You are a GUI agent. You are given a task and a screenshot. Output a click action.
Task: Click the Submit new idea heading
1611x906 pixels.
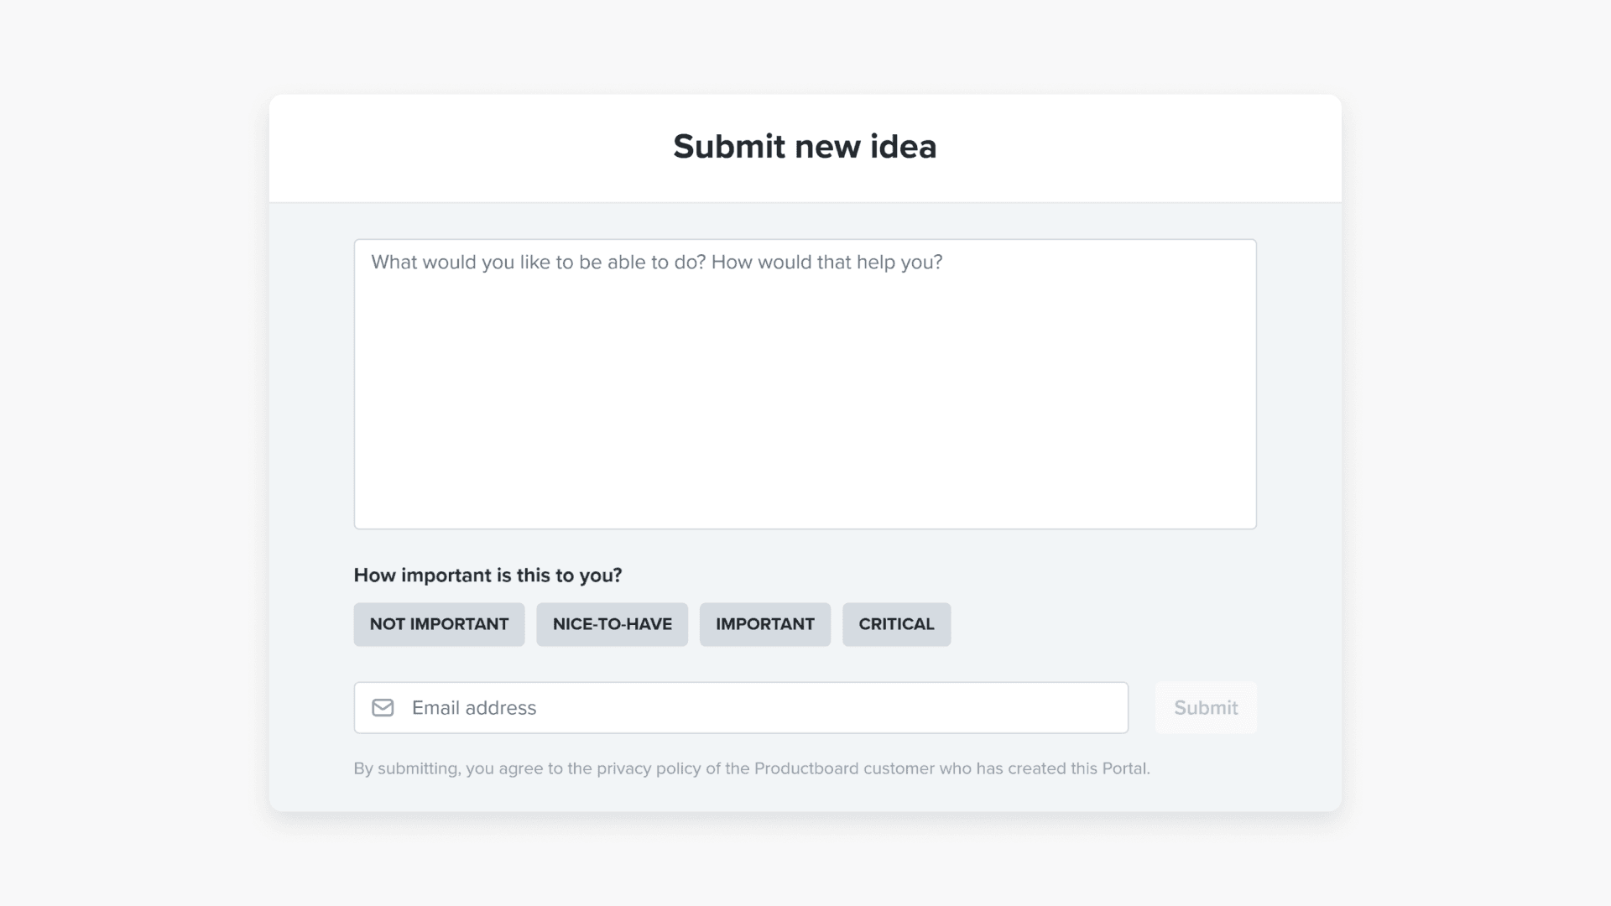coord(805,146)
